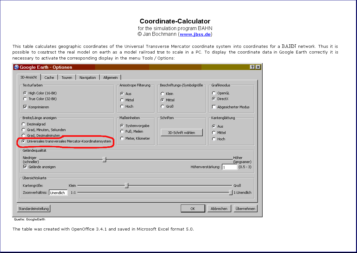357x253 pixels.
Task: Click the Quelle: GoogleEarth caption
Action: 29,219
